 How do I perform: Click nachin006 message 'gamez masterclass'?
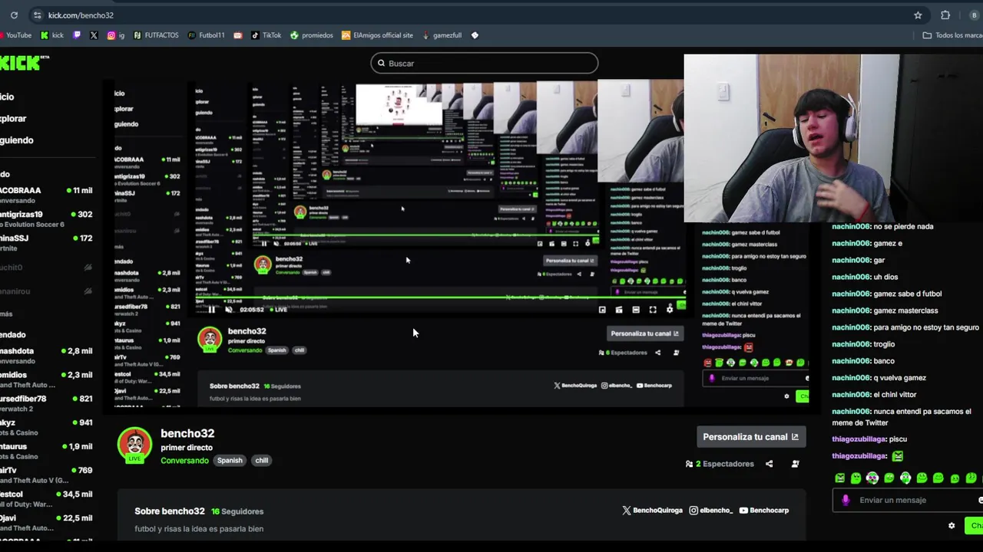pos(885,310)
